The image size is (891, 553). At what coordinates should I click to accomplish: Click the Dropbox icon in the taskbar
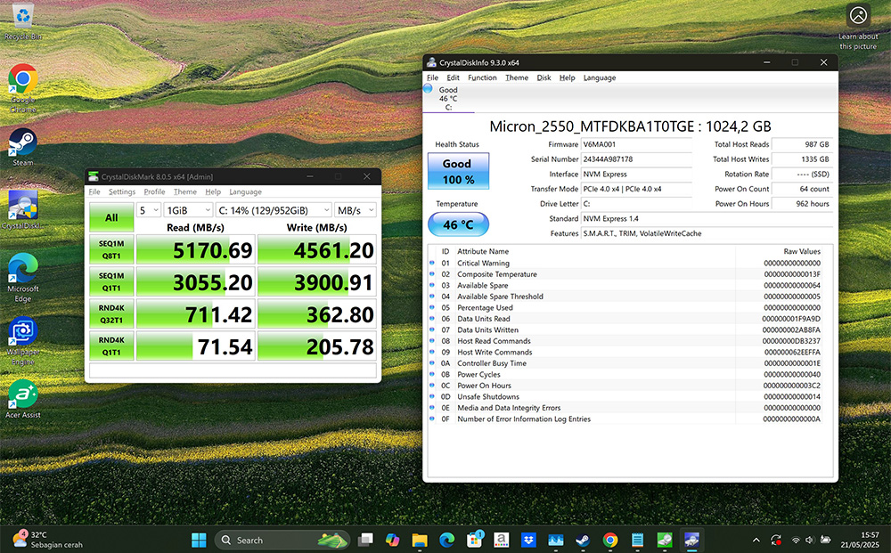pyautogui.click(x=528, y=540)
